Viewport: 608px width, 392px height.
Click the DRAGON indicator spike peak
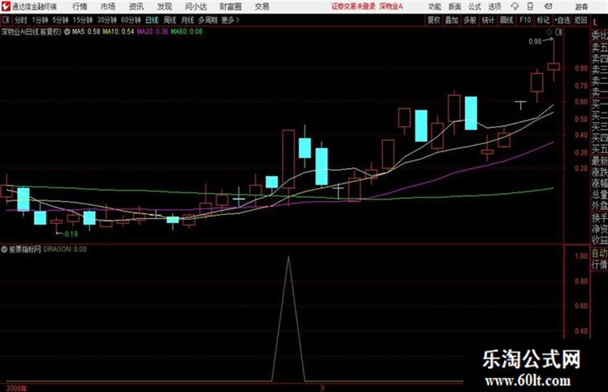tap(288, 257)
